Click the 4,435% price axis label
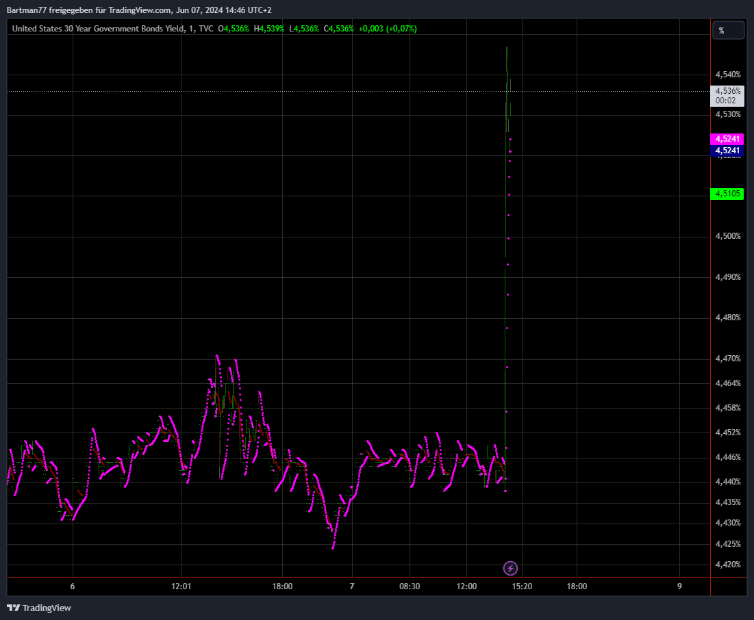 [728, 502]
